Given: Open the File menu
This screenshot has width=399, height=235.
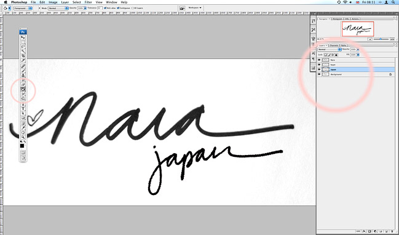Looking at the screenshot, I should (33, 2).
